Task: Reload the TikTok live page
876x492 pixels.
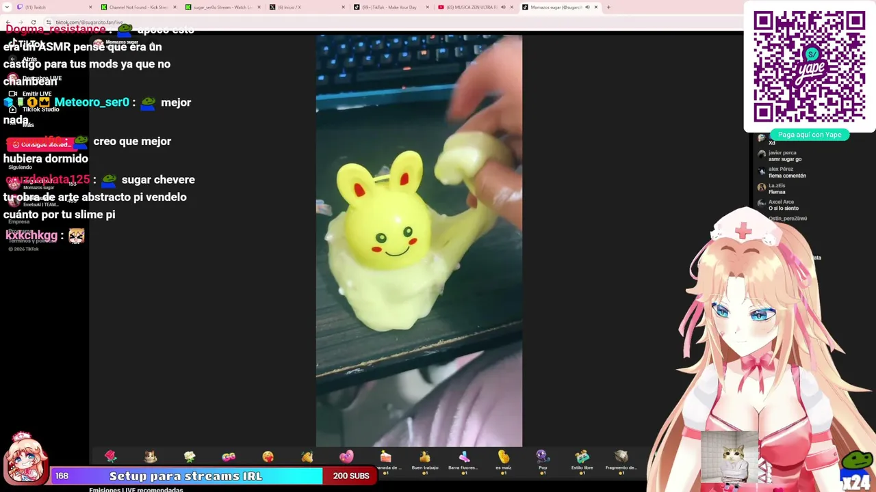Action: [34, 22]
